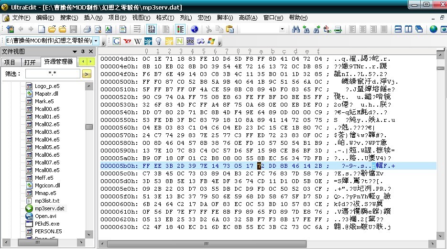Click the Go To Line icon
Viewport: 447px width, 249px height.
338,29
